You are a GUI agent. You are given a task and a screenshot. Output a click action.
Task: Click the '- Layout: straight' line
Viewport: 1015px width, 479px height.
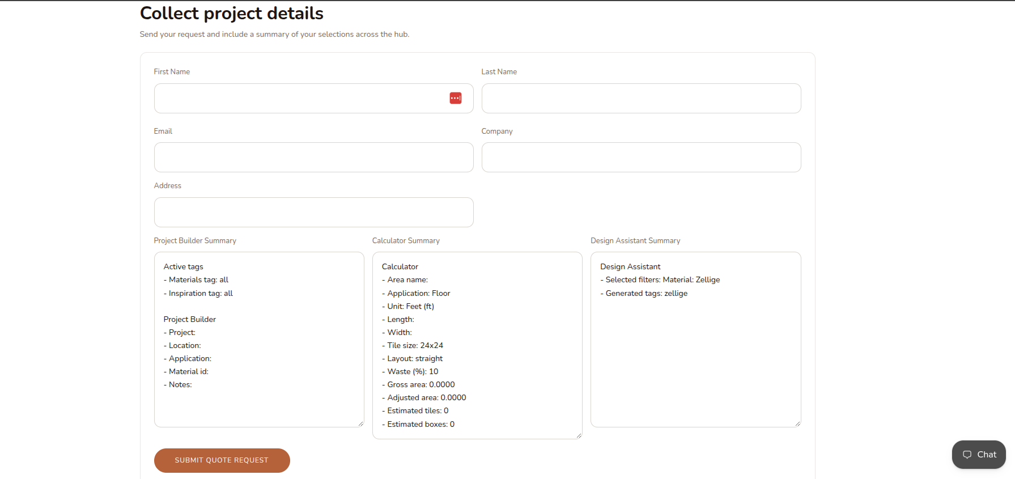tap(413, 359)
